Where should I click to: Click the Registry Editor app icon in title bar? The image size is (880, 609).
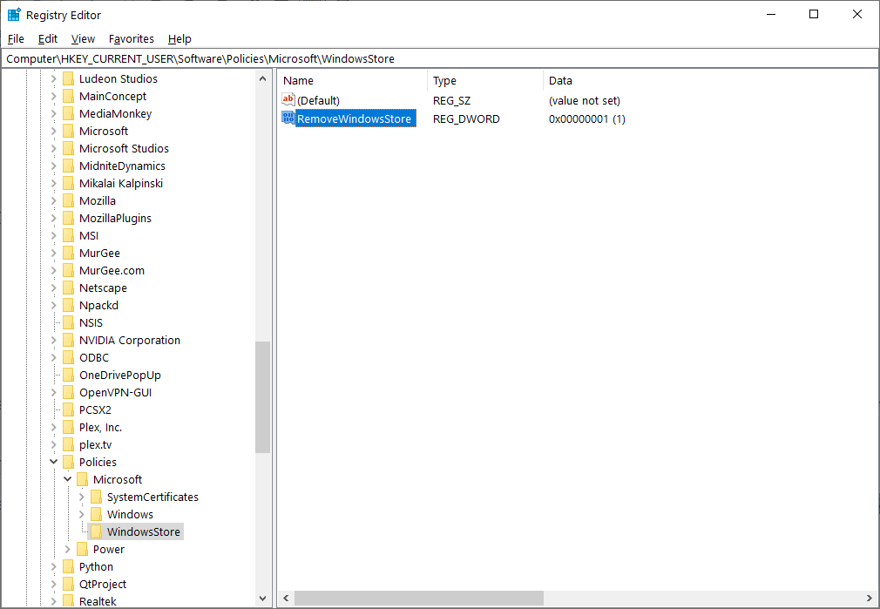pos(14,15)
